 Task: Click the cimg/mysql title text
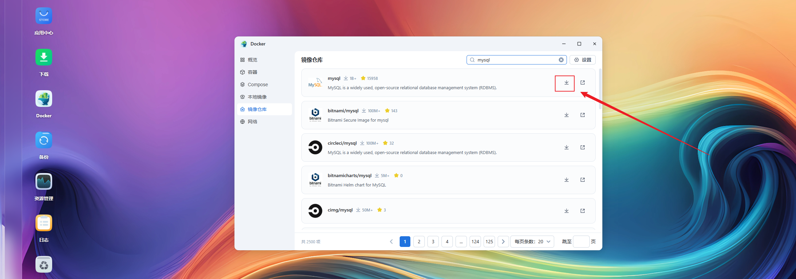pos(340,210)
